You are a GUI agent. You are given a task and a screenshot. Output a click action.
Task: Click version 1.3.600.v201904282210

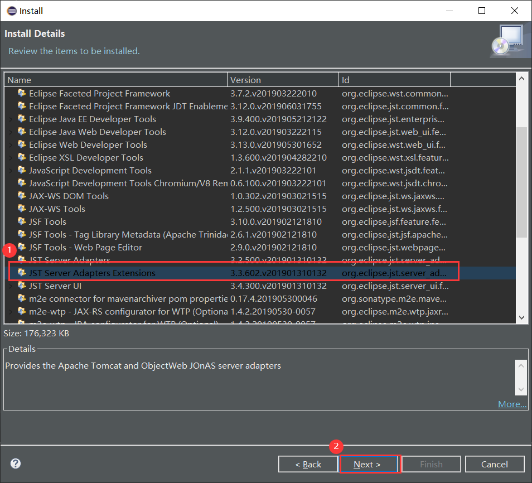coord(278,157)
